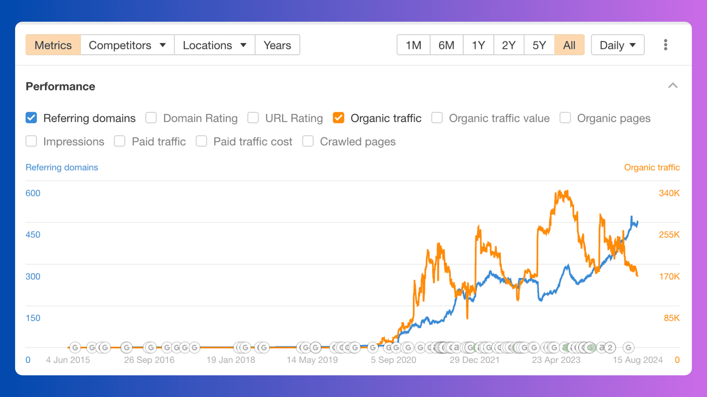Enable the Paid traffic cost checkbox
707x397 pixels.
pyautogui.click(x=201, y=141)
